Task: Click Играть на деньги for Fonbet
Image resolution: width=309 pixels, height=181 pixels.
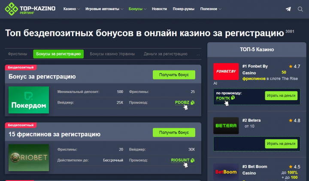Action: (x=281, y=95)
